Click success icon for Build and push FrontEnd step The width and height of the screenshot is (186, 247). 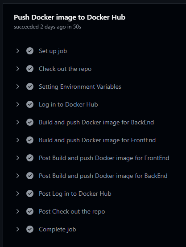tap(30, 140)
